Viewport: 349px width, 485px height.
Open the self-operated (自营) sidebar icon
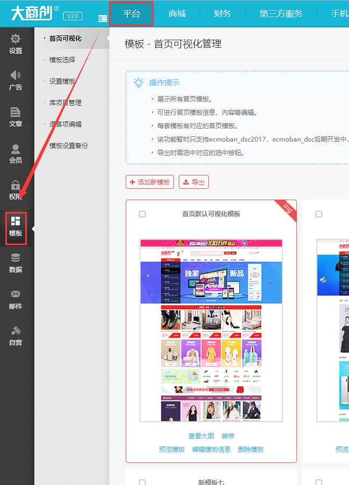16,332
